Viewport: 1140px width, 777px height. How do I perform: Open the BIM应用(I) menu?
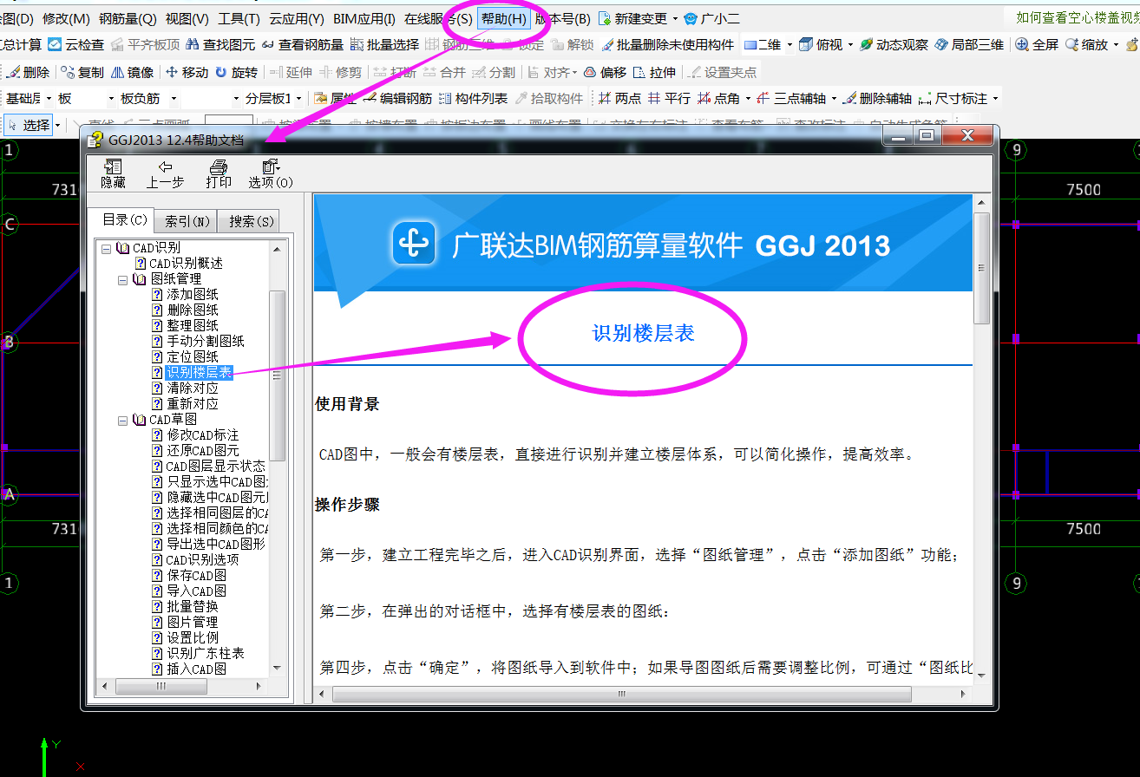[364, 18]
